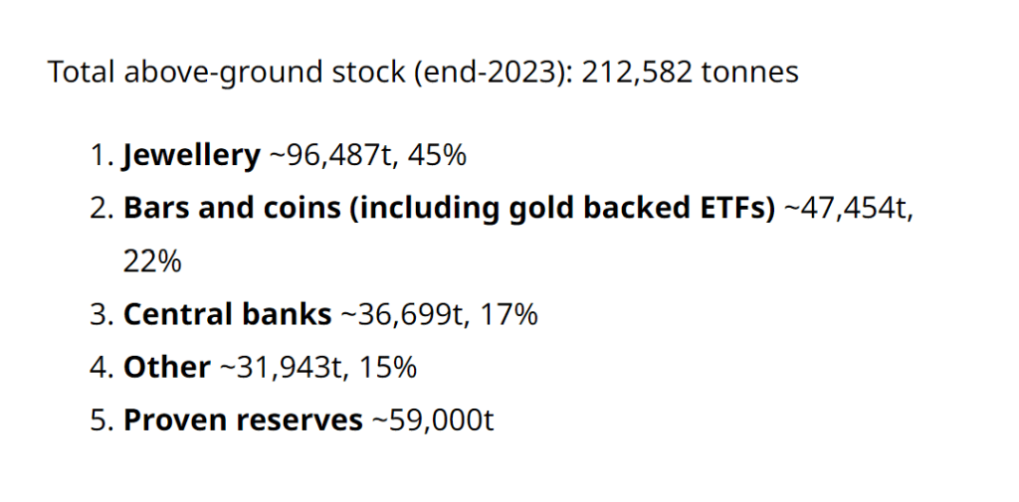Click the 22% value on the wrapped line

[152, 261]
